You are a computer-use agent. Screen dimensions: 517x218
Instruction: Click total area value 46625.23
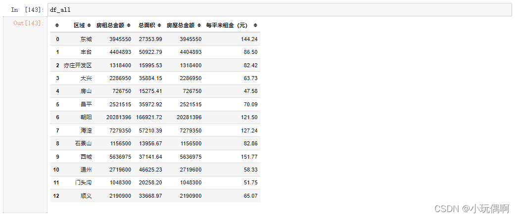150,170
